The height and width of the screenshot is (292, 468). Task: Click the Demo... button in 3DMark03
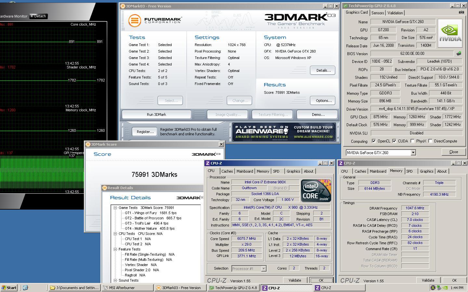(318, 115)
